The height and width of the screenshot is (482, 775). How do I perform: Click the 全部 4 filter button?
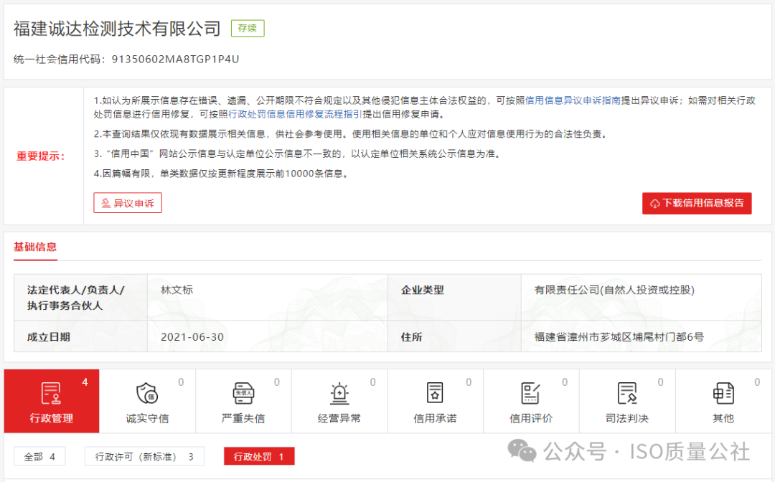[39, 455]
